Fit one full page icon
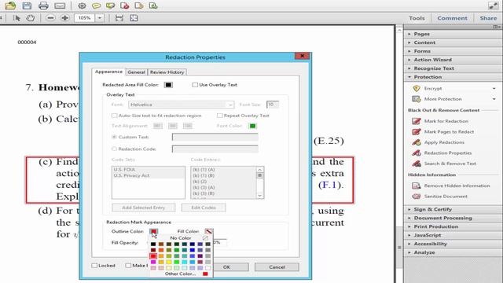This screenshot has height=283, width=503. coord(134,18)
